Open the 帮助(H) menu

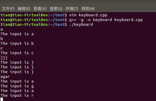88,9
